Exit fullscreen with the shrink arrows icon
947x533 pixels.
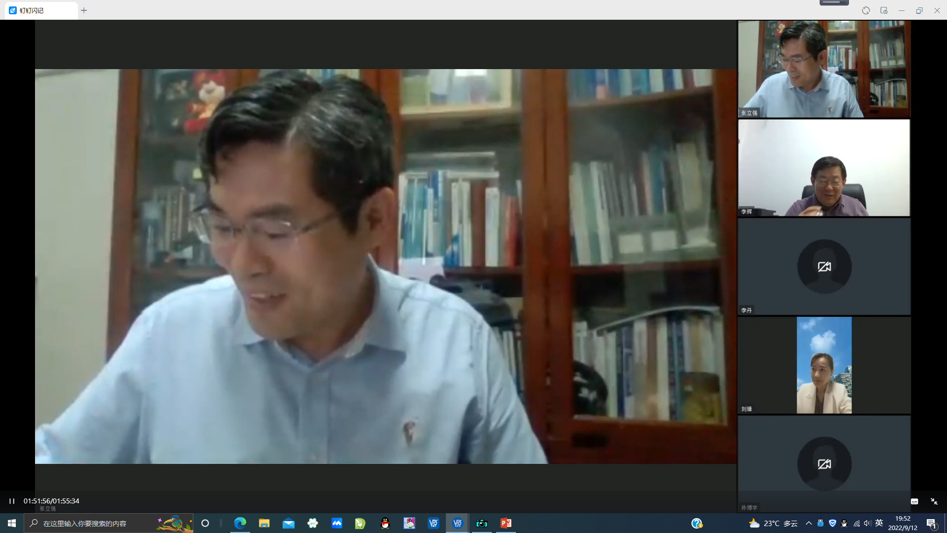934,501
